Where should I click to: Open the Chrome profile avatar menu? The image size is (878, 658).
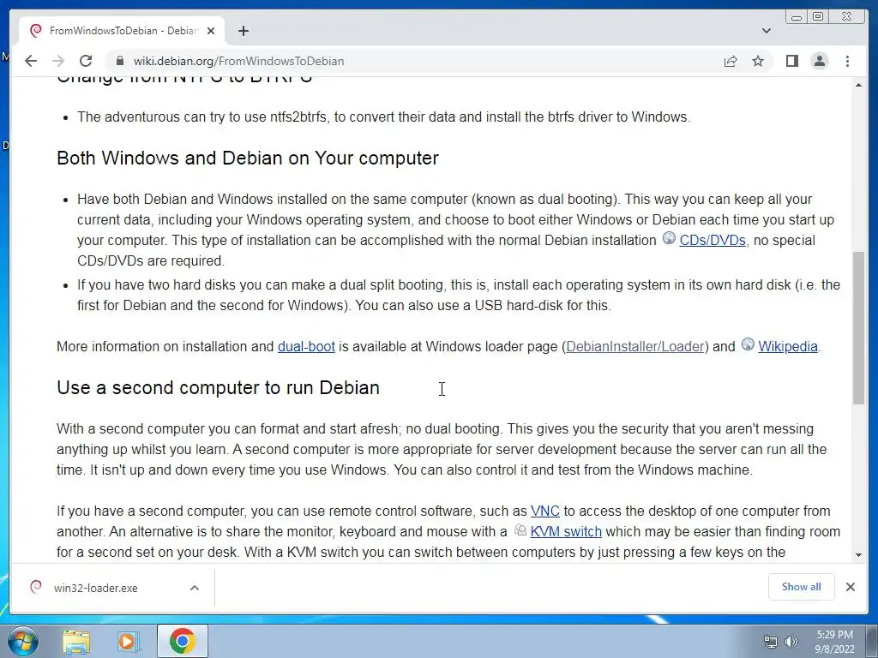click(x=820, y=61)
